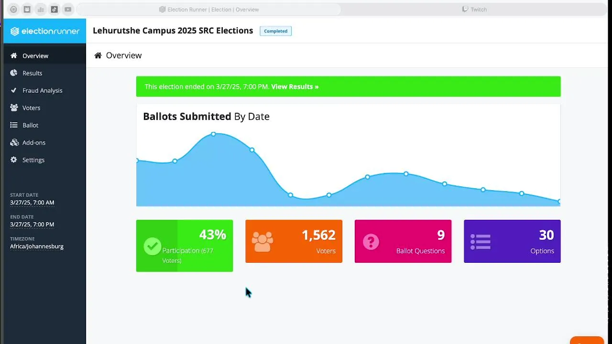Image resolution: width=612 pixels, height=344 pixels.
Task: Click the Voters group icon in sidebar
Action: point(14,108)
